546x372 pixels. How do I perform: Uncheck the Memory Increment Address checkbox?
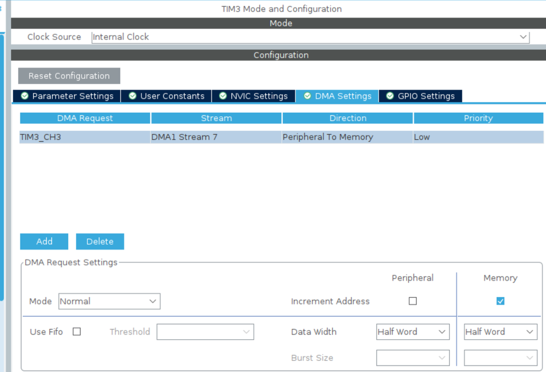[501, 301]
